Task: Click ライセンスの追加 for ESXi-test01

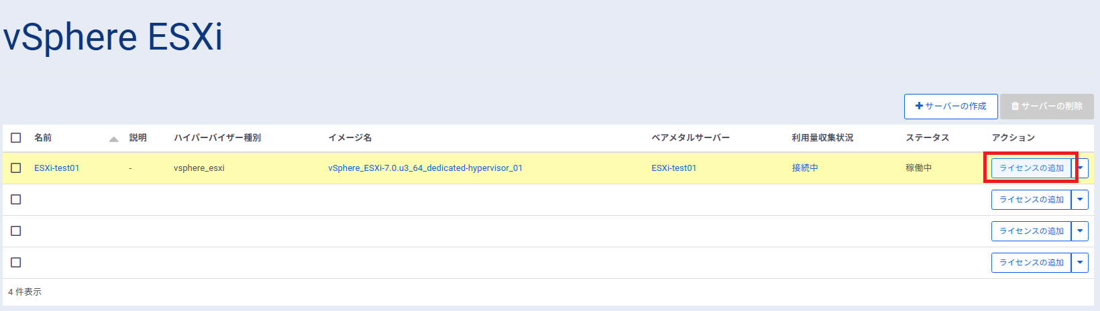Action: pos(1031,168)
